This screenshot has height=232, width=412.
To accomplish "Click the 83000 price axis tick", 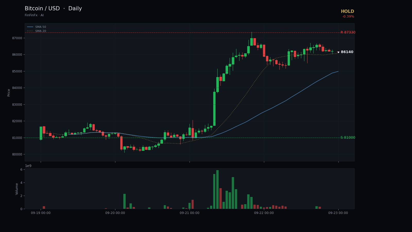I will click(x=17, y=104).
